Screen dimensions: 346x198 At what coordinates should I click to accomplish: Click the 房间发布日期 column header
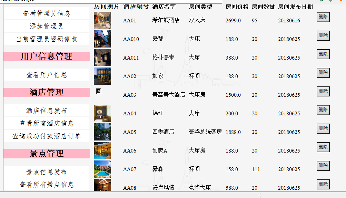(295, 7)
